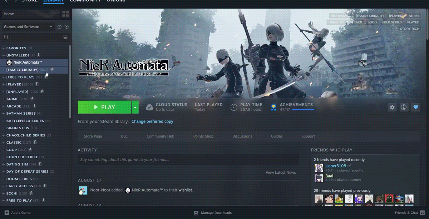
Task: Click the Manage Downloads icon
Action: (196, 213)
